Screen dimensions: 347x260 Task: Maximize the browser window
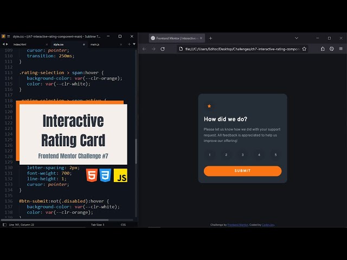coord(329,38)
